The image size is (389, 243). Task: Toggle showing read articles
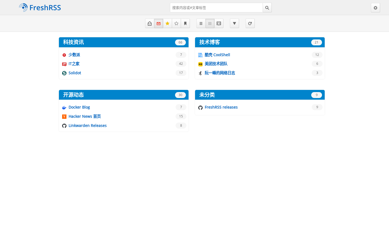coord(150,23)
